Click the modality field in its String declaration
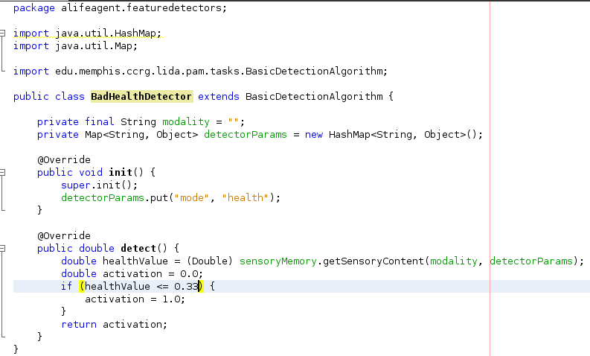The image size is (590, 356). (185, 121)
